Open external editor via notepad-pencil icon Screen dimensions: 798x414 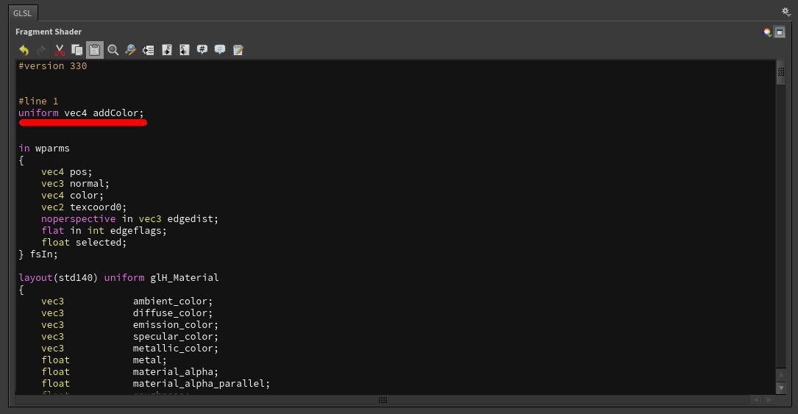pyautogui.click(x=238, y=50)
